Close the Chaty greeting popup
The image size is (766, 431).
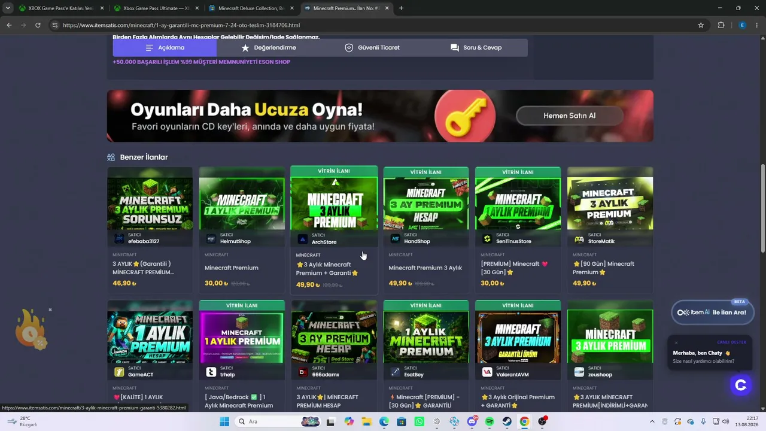(676, 343)
